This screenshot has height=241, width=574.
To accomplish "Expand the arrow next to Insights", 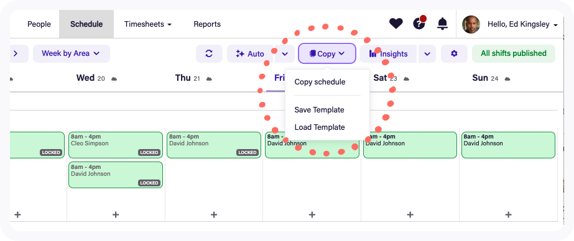I will click(x=427, y=54).
